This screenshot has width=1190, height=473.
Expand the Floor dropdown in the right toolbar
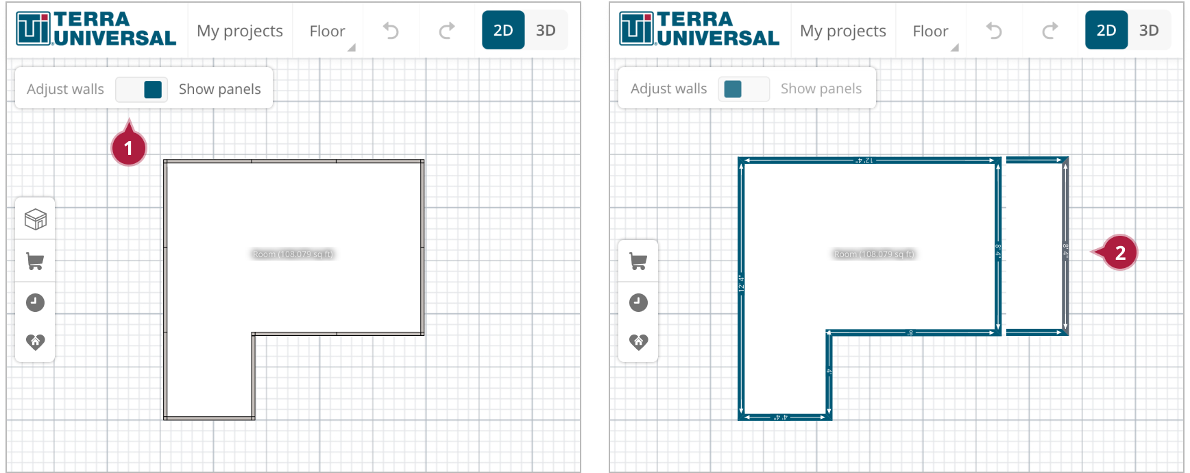[931, 31]
